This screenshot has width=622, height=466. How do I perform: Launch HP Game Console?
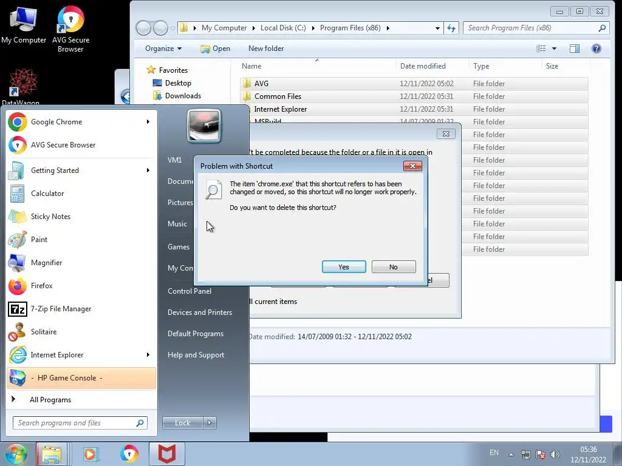[81, 377]
